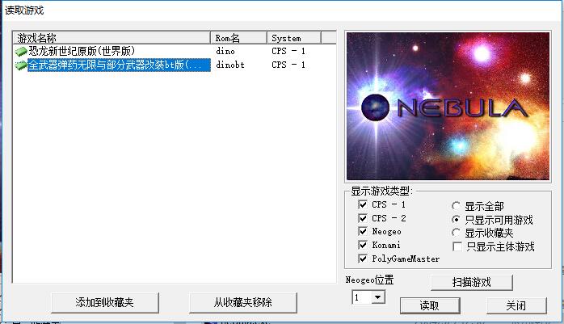Viewport: 564px width, 324px height.
Task: Click the 关闭 button
Action: (516, 305)
